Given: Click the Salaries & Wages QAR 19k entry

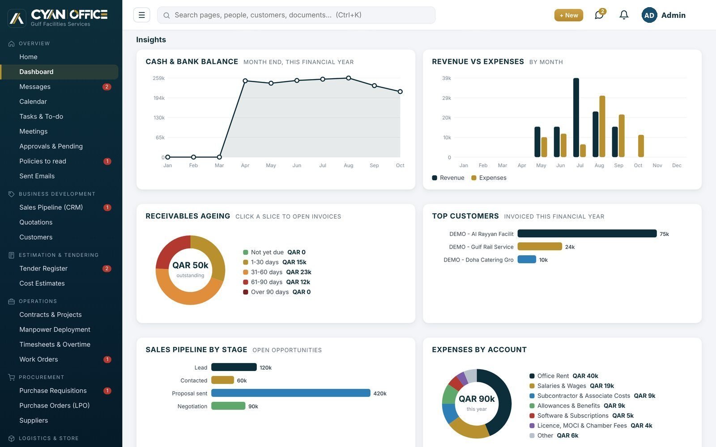Looking at the screenshot, I should (x=571, y=386).
